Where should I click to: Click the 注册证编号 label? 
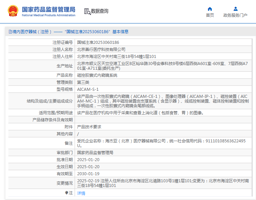click(63, 43)
